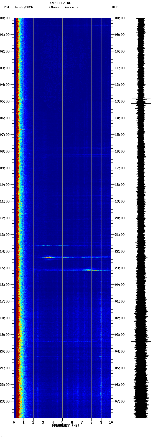Viewport: 153px width, 440px height.
Task: Click the PST timezone label
Action: pos(6,7)
